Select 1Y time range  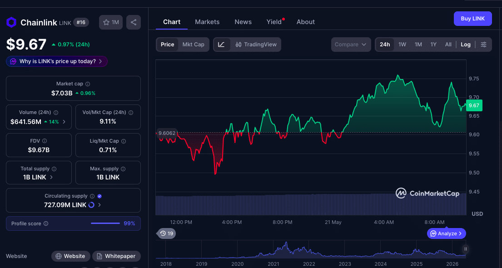pyautogui.click(x=433, y=45)
